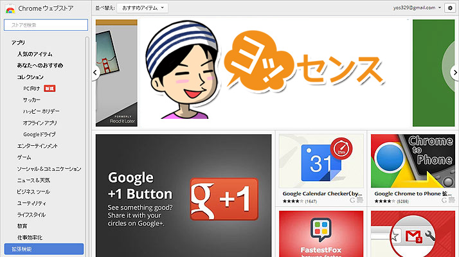This screenshot has height=257, width=459.
Task: Click the Google +1 red button graphic
Action: tap(224, 199)
